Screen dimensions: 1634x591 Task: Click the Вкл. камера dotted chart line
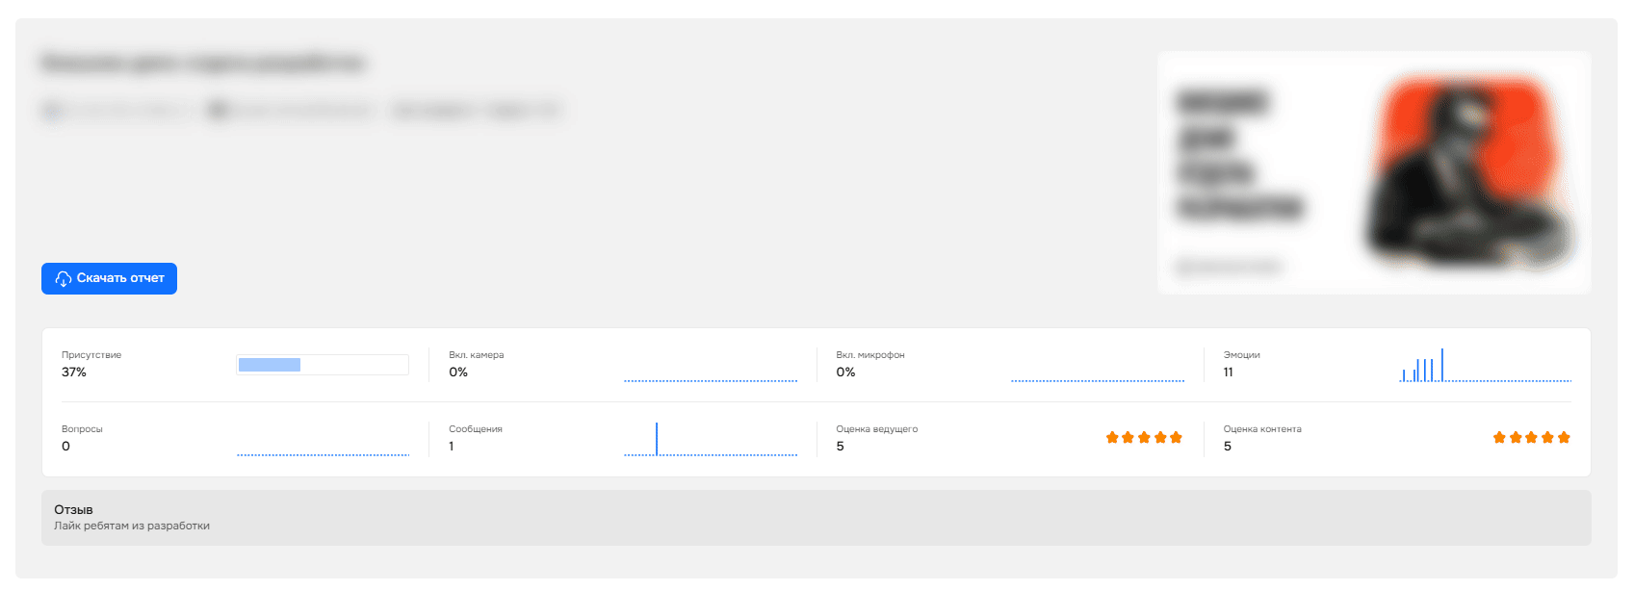coord(711,380)
